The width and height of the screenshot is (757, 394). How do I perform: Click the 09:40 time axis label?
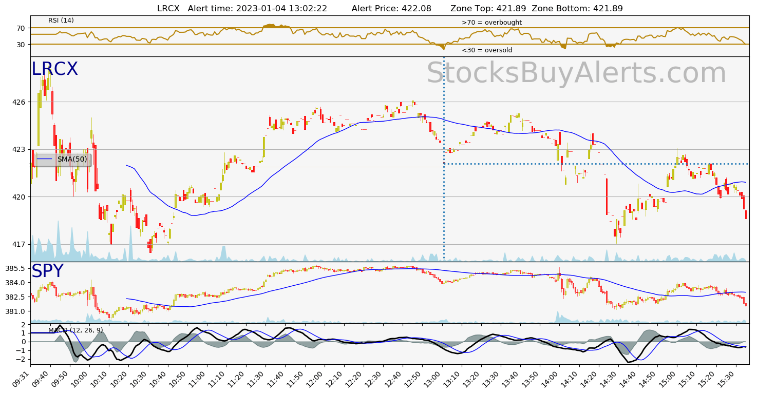40,379
